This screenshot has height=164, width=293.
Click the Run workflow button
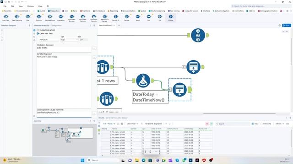287,26
